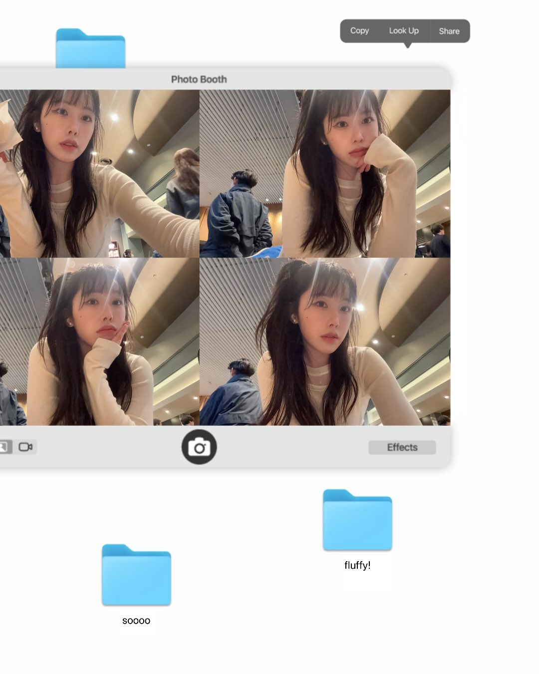Choose Look Up in the popup menu
Image resolution: width=539 pixels, height=674 pixels.
point(404,31)
